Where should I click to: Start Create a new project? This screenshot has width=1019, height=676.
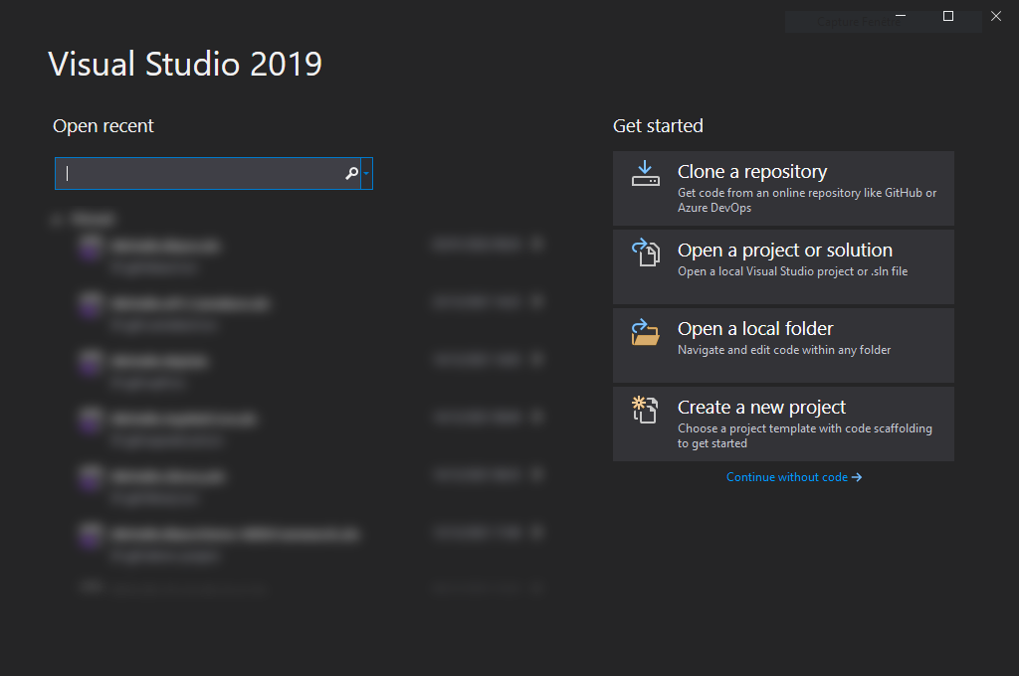tap(783, 424)
